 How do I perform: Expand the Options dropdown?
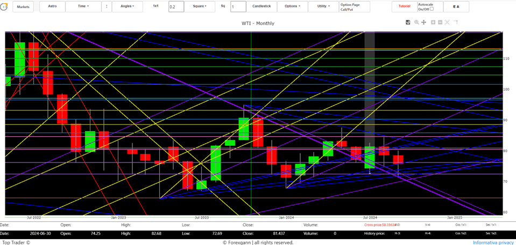[292, 6]
